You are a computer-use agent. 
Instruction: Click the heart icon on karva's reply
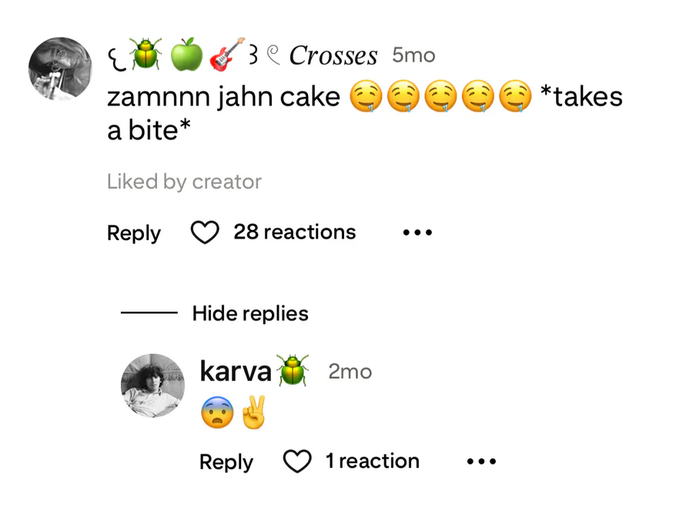click(297, 462)
